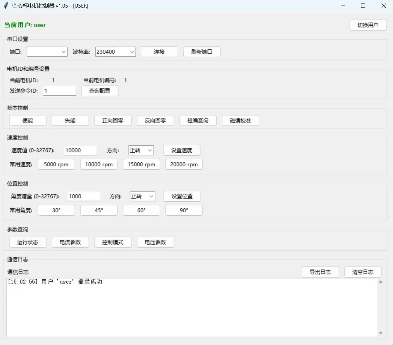Select the 10000 rpm preset
The height and width of the screenshot is (345, 393).
click(x=99, y=164)
